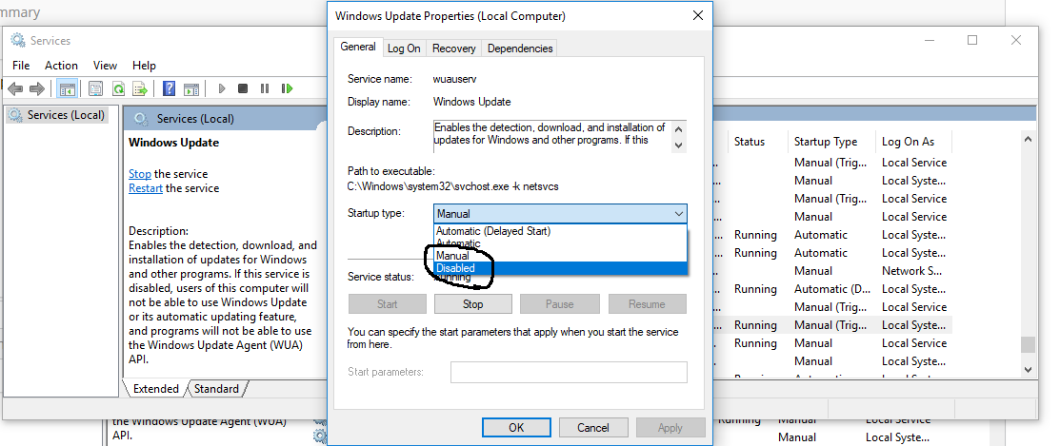
Task: Open the Dependencies tab
Action: coord(520,48)
